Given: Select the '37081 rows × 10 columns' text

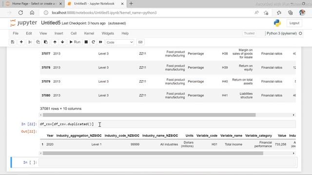Looking at the screenshot, I should tap(60, 108).
